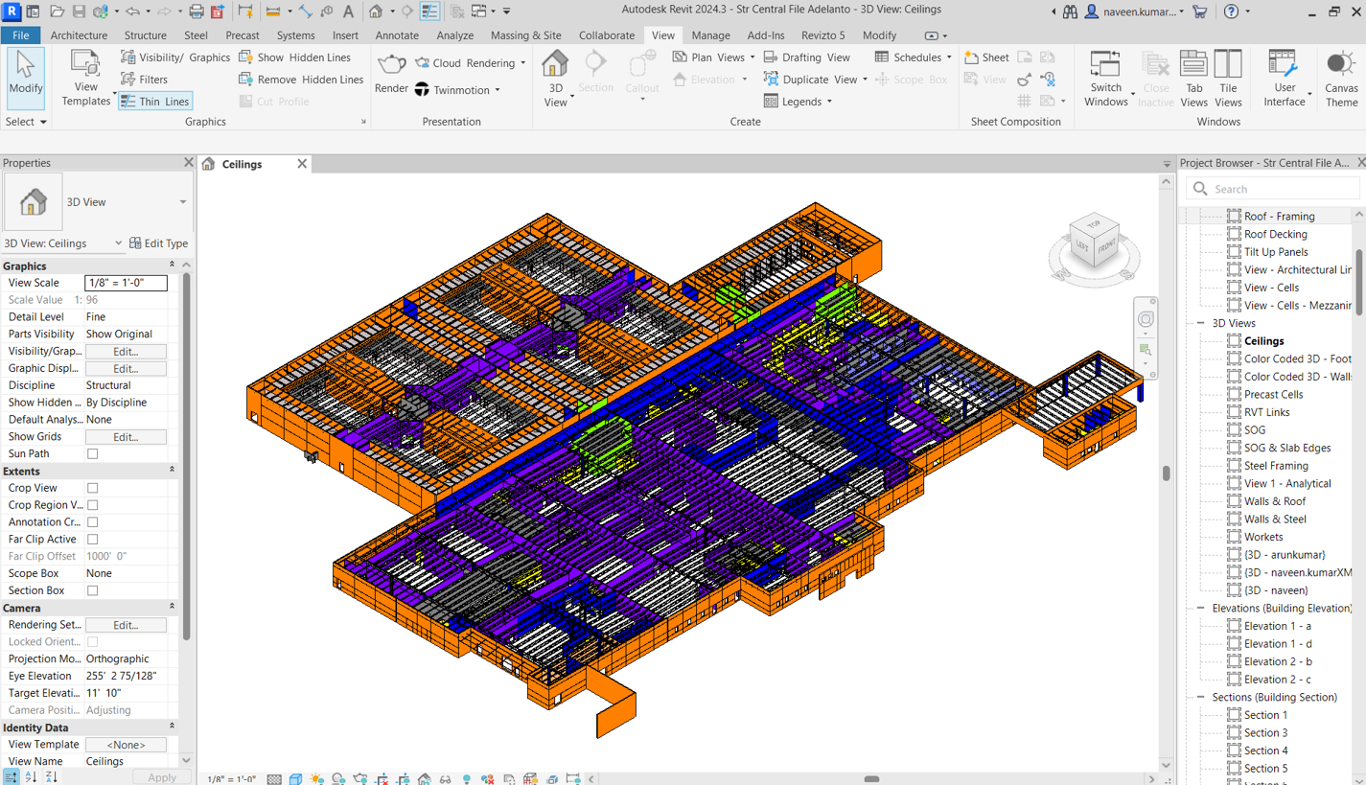Click the ViewCube in the 3D view
This screenshot has width=1366, height=785.
(1094, 241)
